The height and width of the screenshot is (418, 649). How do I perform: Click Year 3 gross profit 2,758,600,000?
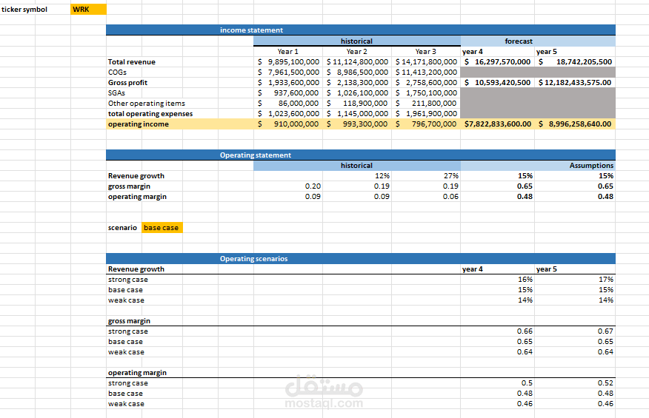point(426,82)
